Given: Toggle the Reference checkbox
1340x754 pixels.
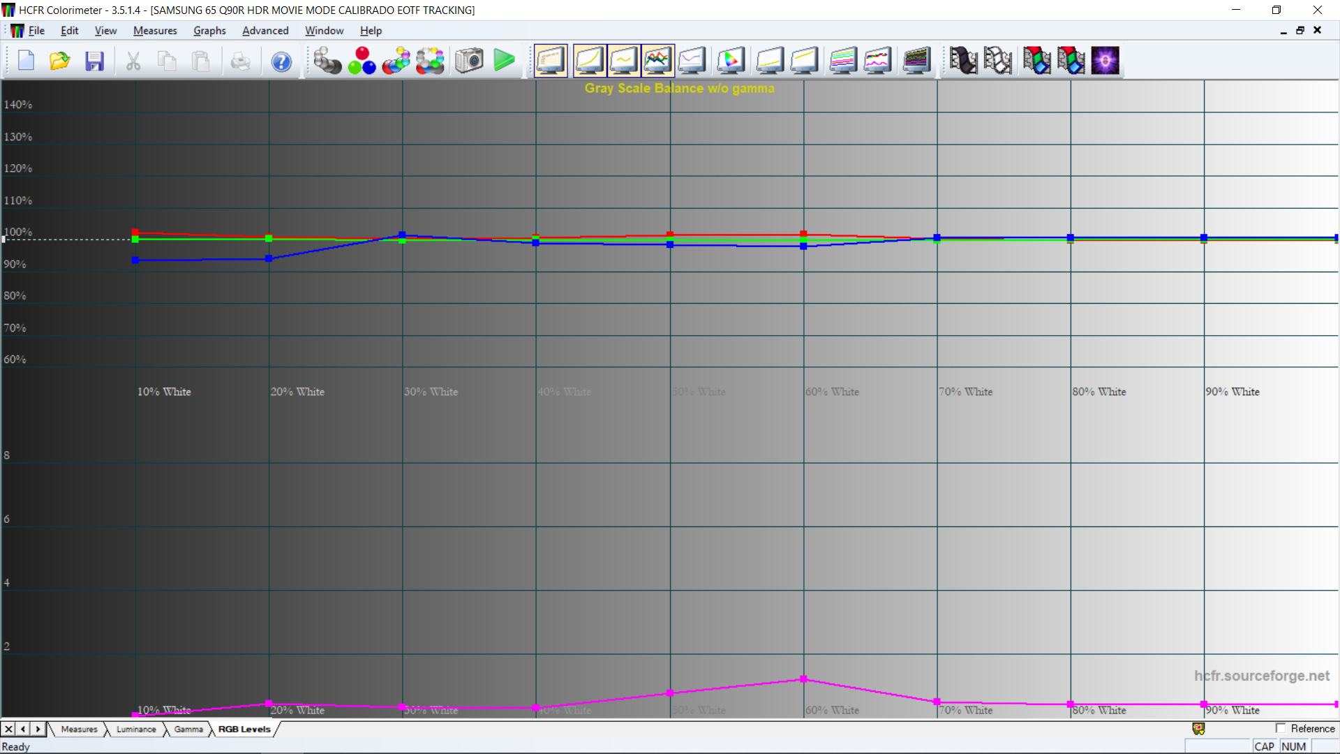Looking at the screenshot, I should (x=1281, y=728).
